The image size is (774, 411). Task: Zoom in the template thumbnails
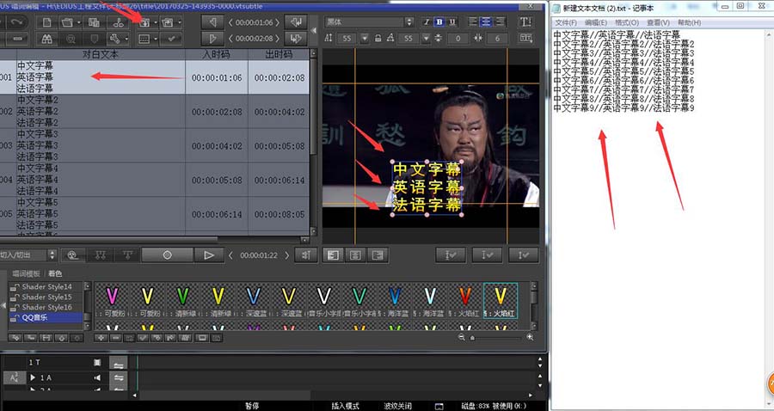(x=530, y=337)
